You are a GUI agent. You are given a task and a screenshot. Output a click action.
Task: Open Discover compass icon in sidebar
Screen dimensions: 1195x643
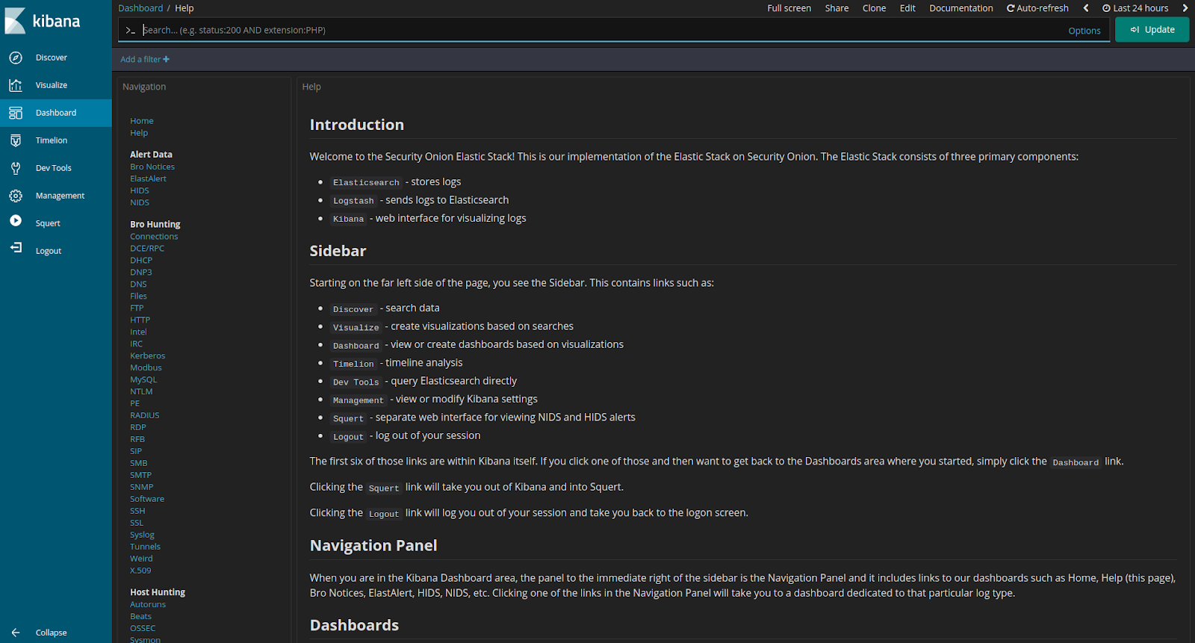(x=16, y=58)
